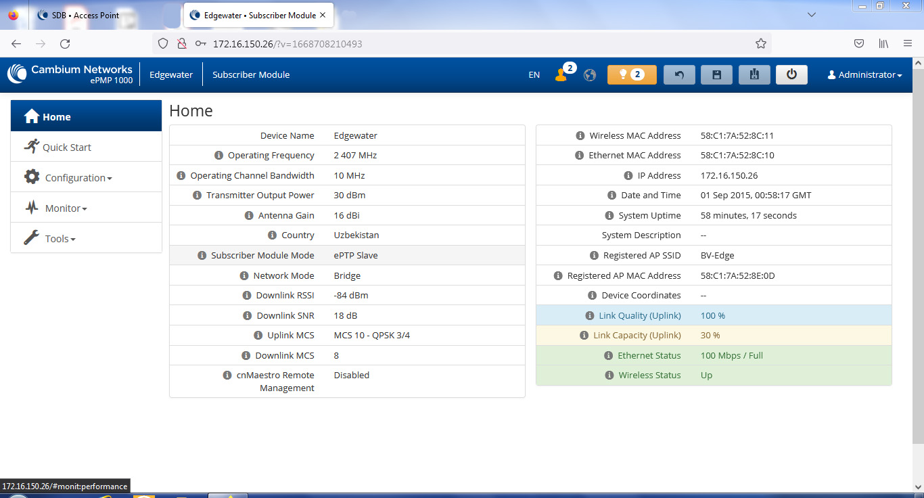The image size is (924, 498).
Task: Select Home in the sidebar menu
Action: (x=57, y=117)
